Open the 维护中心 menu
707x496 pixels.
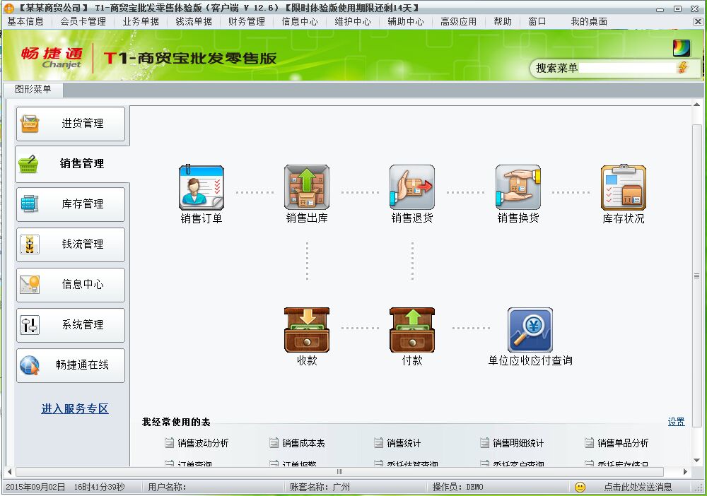353,21
